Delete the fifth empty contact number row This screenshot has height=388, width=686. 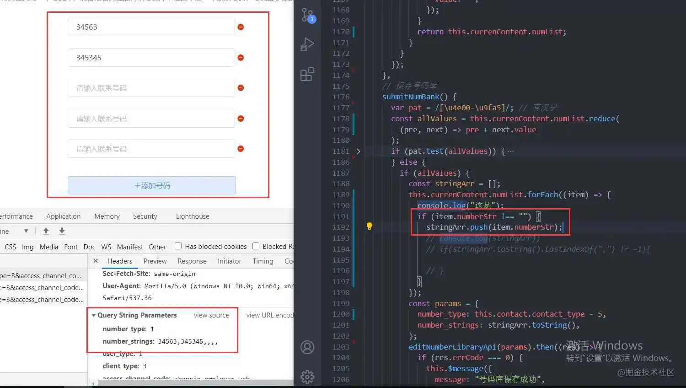[x=241, y=149]
